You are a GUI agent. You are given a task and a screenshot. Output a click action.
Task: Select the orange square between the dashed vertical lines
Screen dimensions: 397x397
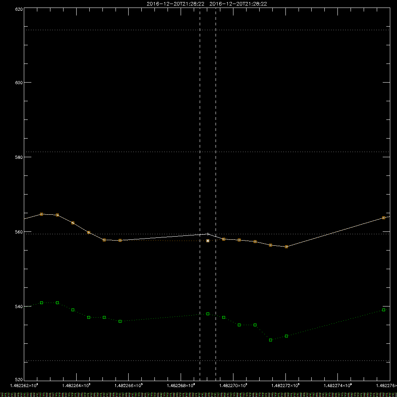click(x=208, y=241)
